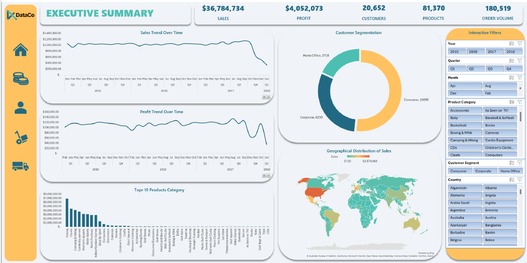Enable multi-select on the Quarter slicer

(x=511, y=61)
